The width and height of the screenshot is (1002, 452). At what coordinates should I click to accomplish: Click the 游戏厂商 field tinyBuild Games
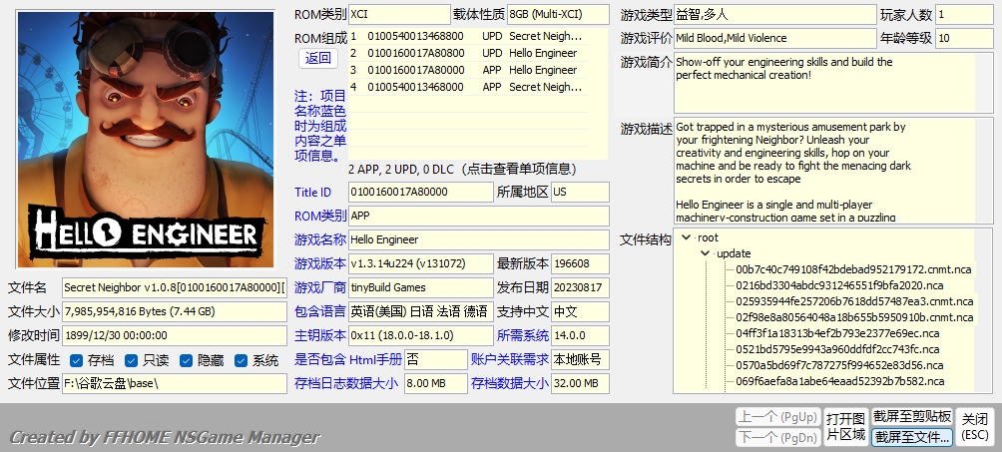click(420, 287)
